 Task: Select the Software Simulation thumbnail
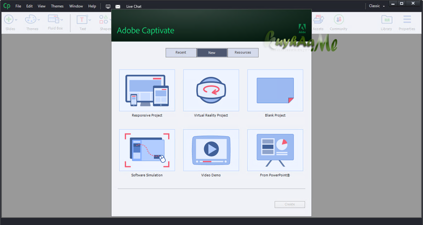(x=147, y=150)
